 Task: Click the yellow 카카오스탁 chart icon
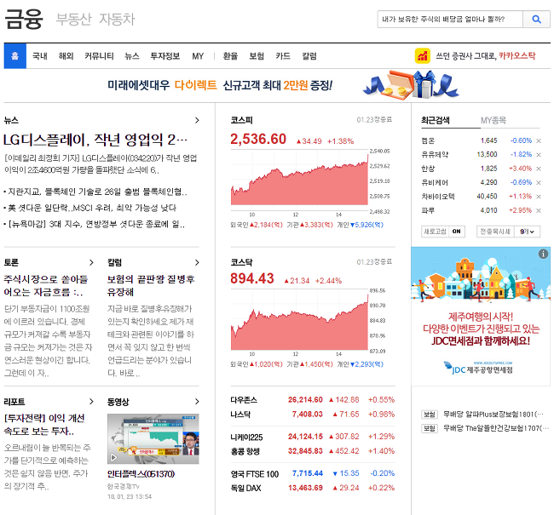pos(422,56)
